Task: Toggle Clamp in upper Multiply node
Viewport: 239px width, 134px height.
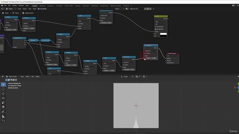Action: point(58,42)
